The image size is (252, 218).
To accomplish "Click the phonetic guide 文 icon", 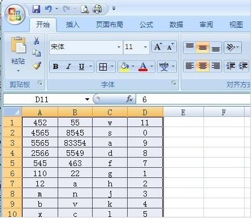I will coord(164,67).
